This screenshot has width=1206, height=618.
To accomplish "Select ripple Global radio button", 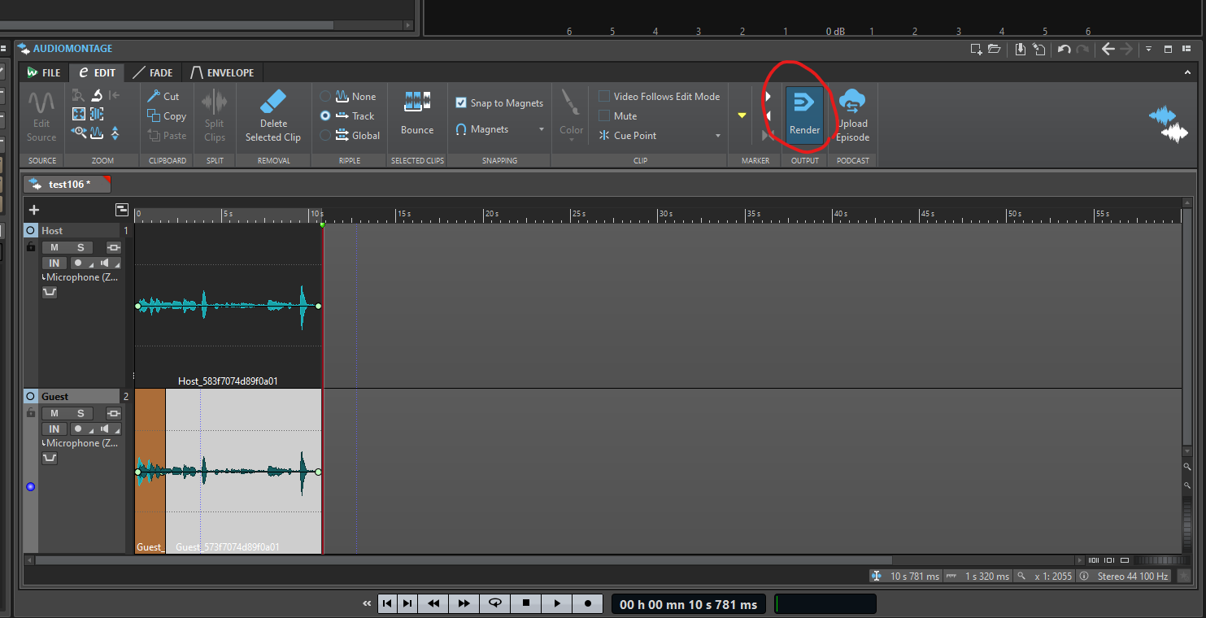I will (325, 136).
